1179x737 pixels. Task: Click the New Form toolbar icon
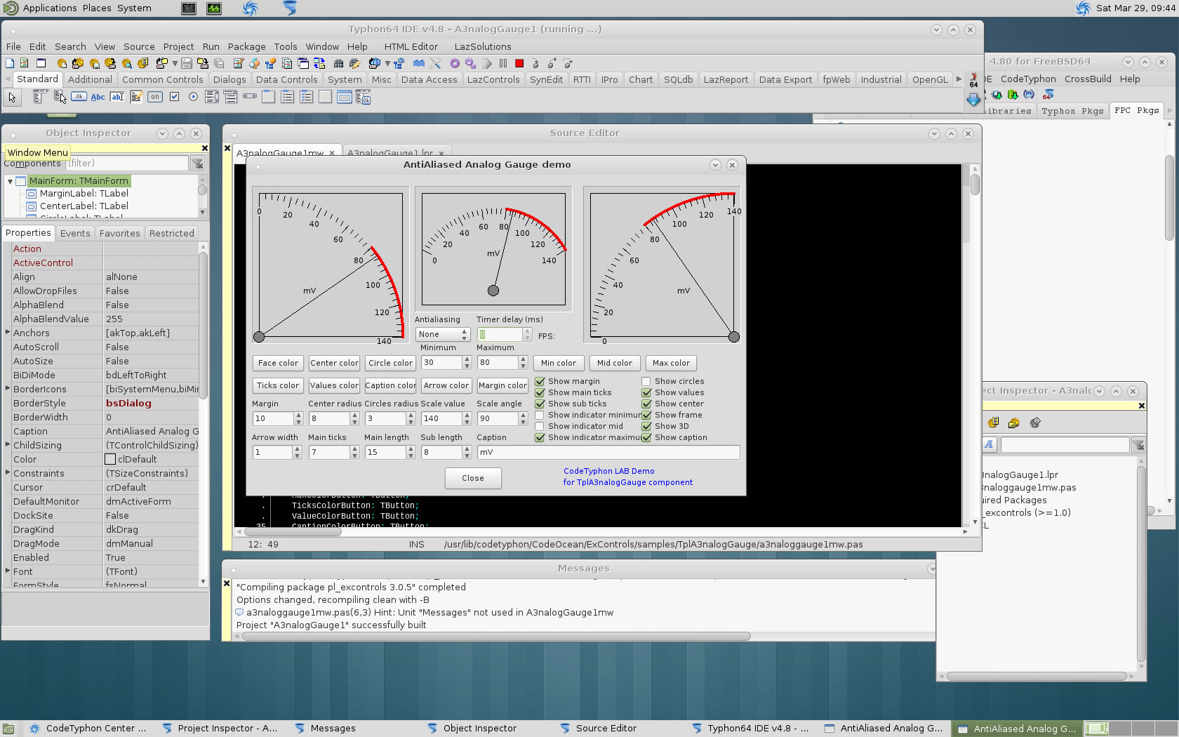(x=41, y=63)
